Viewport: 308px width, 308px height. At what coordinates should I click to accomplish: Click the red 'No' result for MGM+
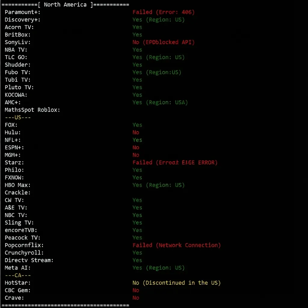pos(136,155)
